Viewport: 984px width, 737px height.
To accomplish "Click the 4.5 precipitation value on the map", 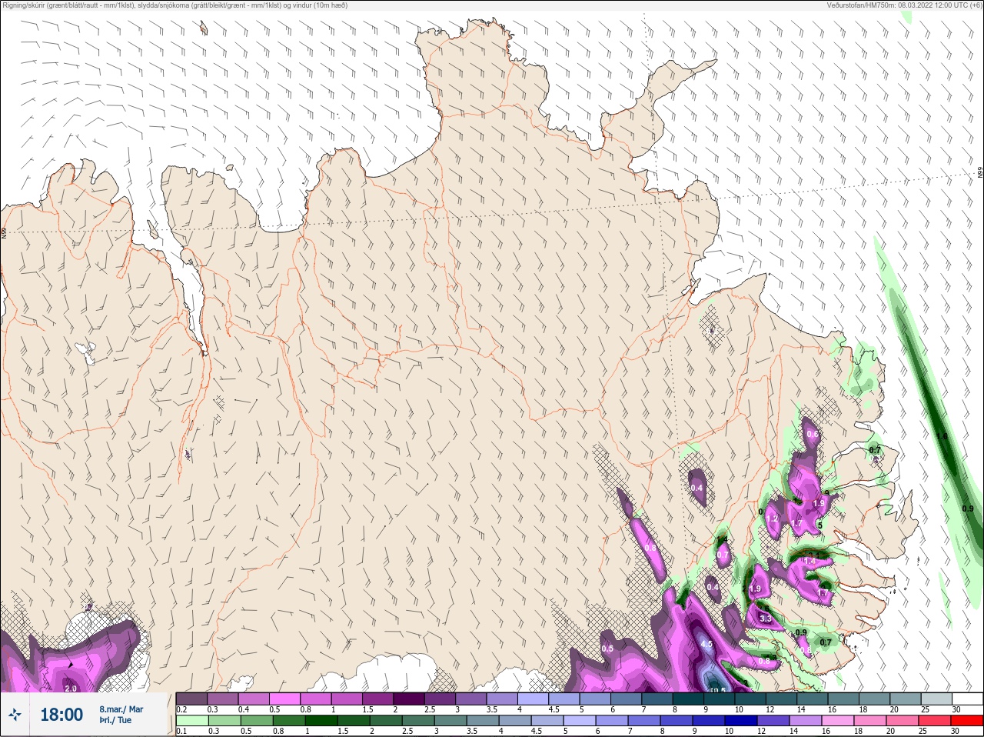I will (x=706, y=644).
